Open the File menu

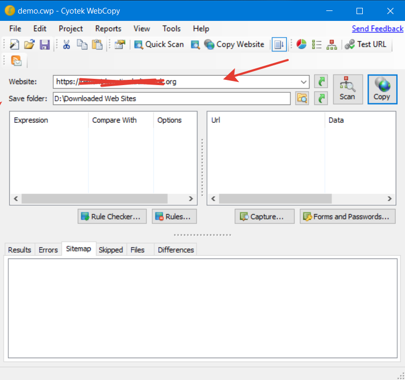coord(15,29)
